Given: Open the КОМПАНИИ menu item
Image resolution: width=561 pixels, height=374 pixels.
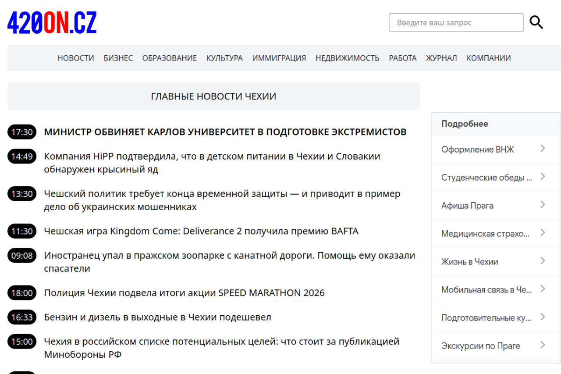Looking at the screenshot, I should pos(488,58).
